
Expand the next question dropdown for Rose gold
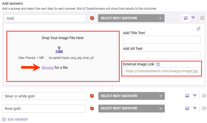[131, 108]
